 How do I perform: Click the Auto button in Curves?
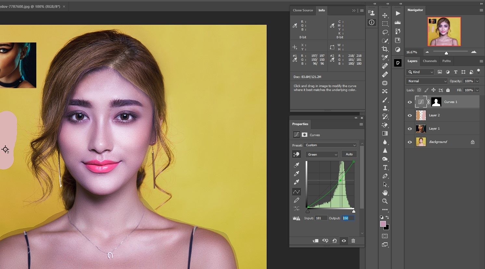tap(349, 154)
